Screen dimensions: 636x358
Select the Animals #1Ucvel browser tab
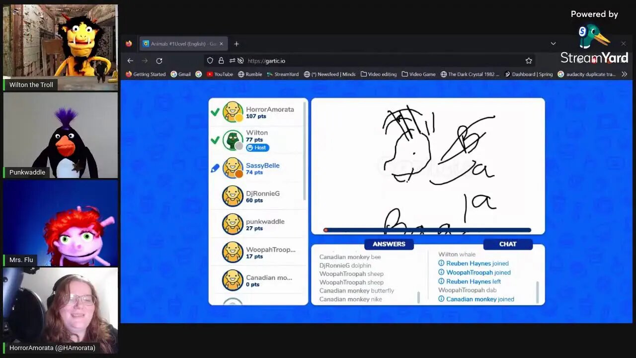pyautogui.click(x=183, y=44)
